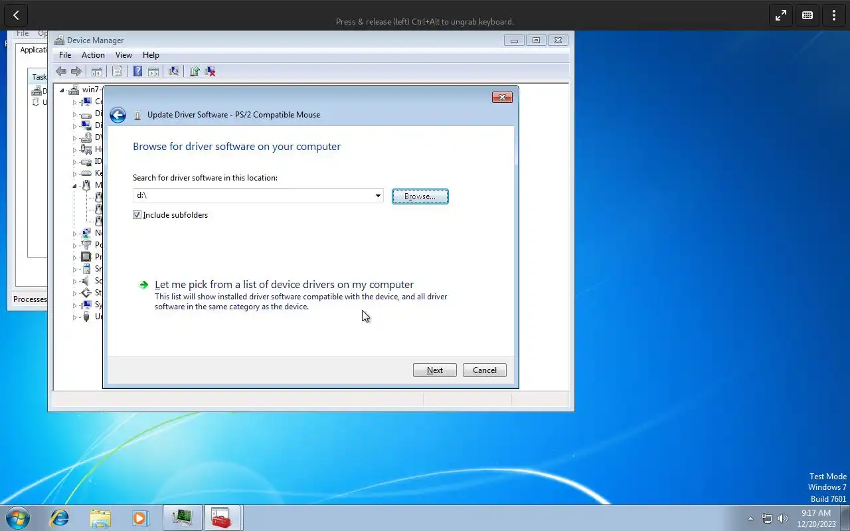Choose Let me pick from a list link

(284, 285)
